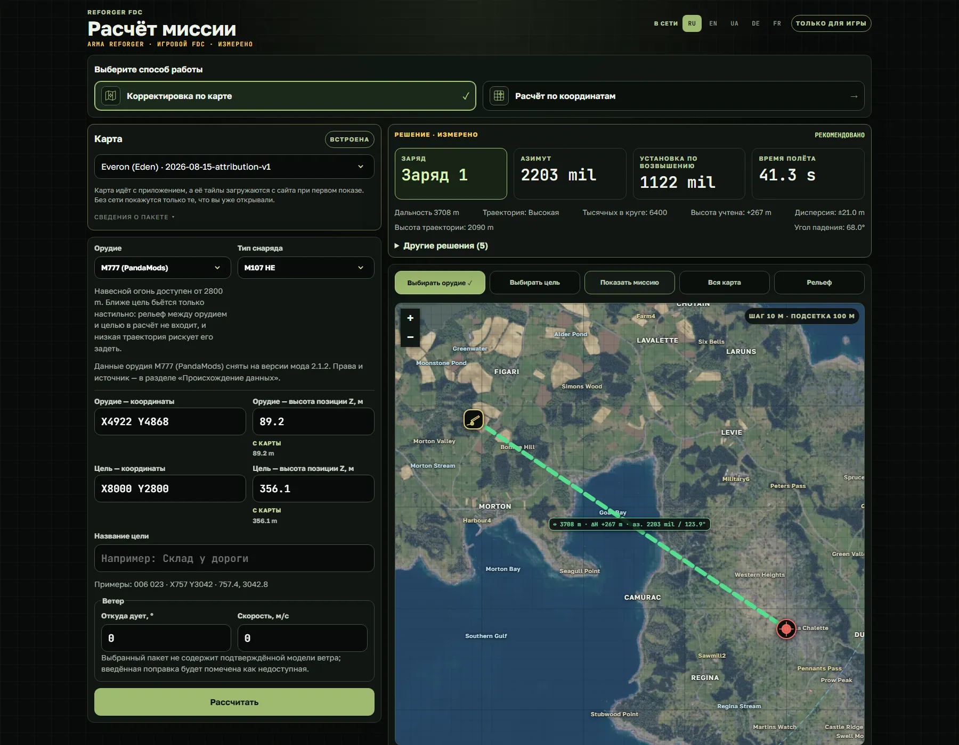
Task: Toggle the Рельеф map overlay
Action: click(x=819, y=283)
